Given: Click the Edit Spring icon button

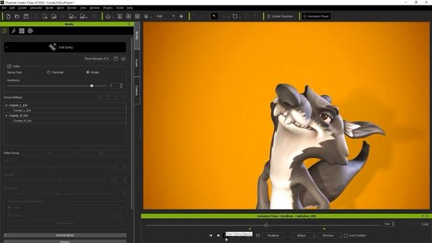Looking at the screenshot, I should click(65, 47).
